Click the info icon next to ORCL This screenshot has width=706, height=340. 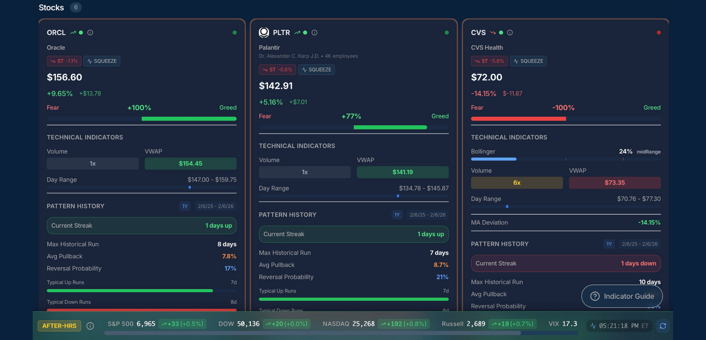coord(90,33)
